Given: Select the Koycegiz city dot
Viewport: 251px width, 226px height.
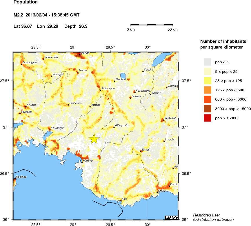Looking at the screenshot, I should coord(50,130).
